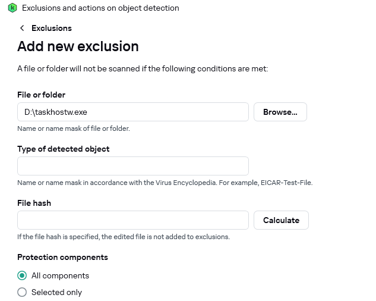Click the window title about object detection
The height and width of the screenshot is (301, 376).
click(x=100, y=8)
